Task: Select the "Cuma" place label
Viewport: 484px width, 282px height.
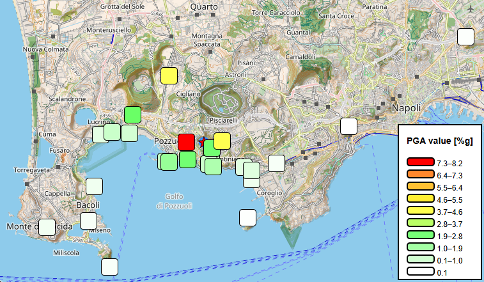Action: [x=47, y=134]
